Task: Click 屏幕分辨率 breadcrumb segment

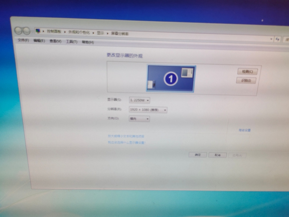Action: point(119,33)
